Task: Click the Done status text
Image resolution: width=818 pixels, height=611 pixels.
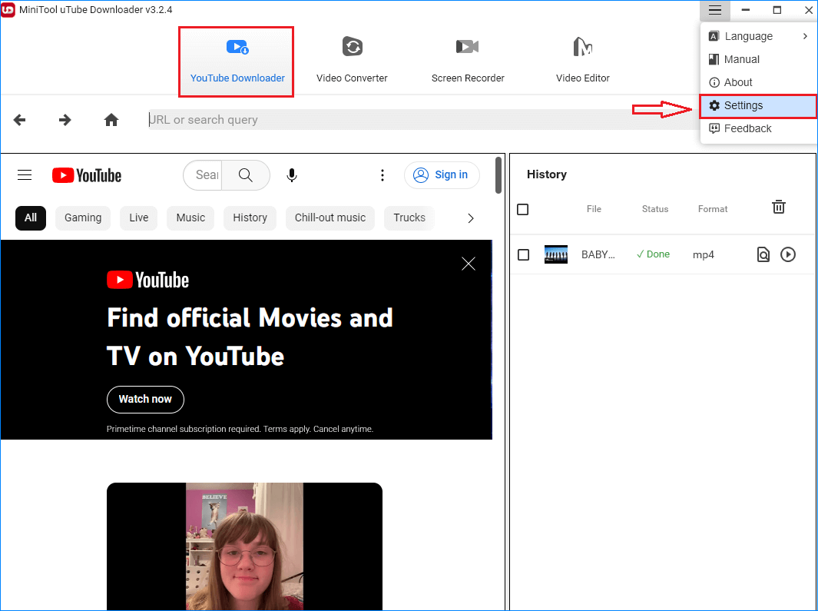Action: pos(653,254)
